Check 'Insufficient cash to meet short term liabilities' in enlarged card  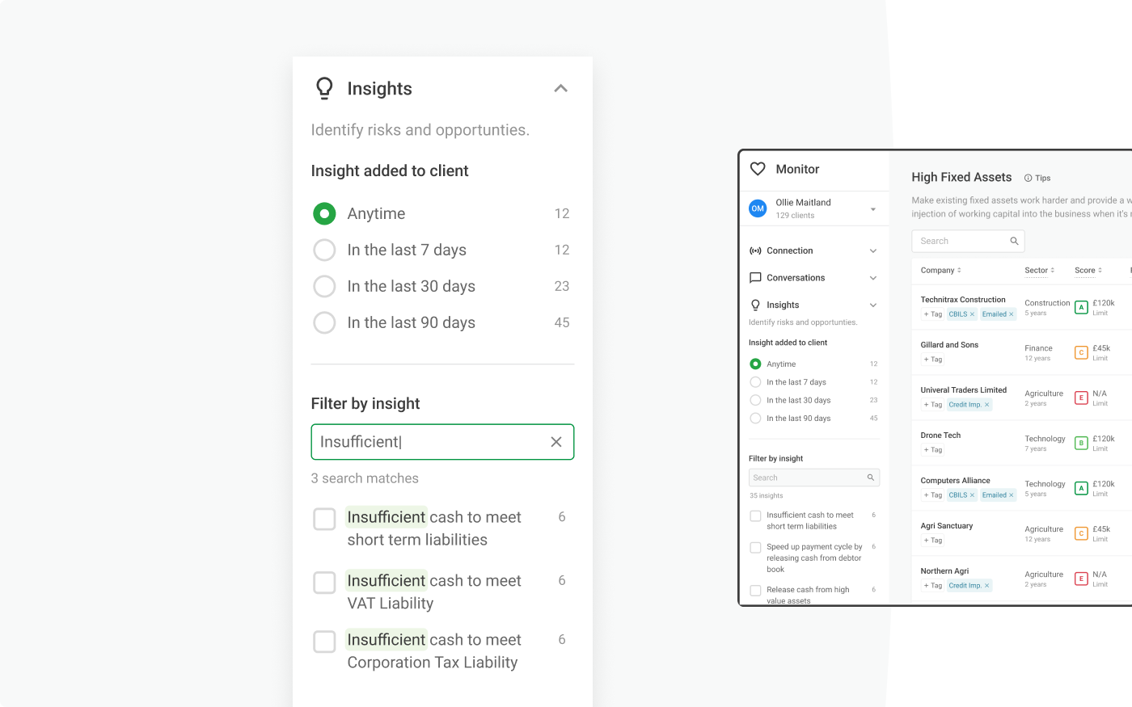tap(324, 519)
